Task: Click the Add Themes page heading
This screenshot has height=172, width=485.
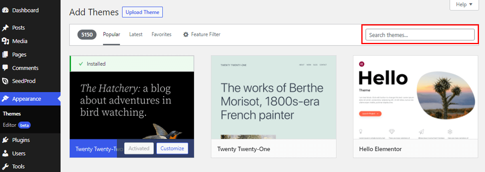Action: [x=94, y=12]
